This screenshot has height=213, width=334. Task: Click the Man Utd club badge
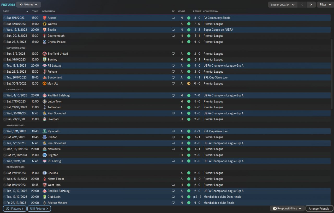[x=44, y=84]
